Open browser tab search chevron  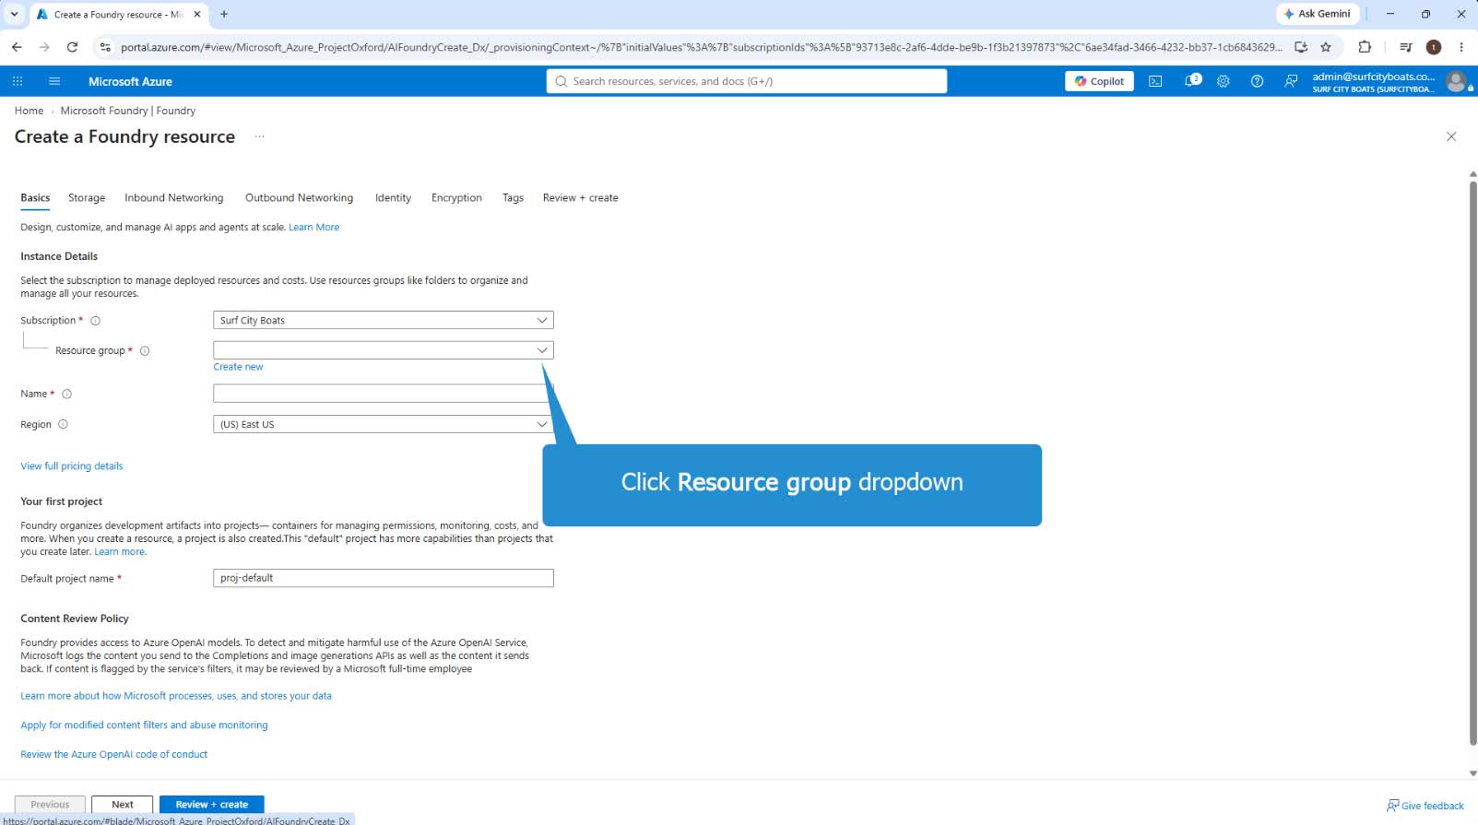click(x=14, y=14)
